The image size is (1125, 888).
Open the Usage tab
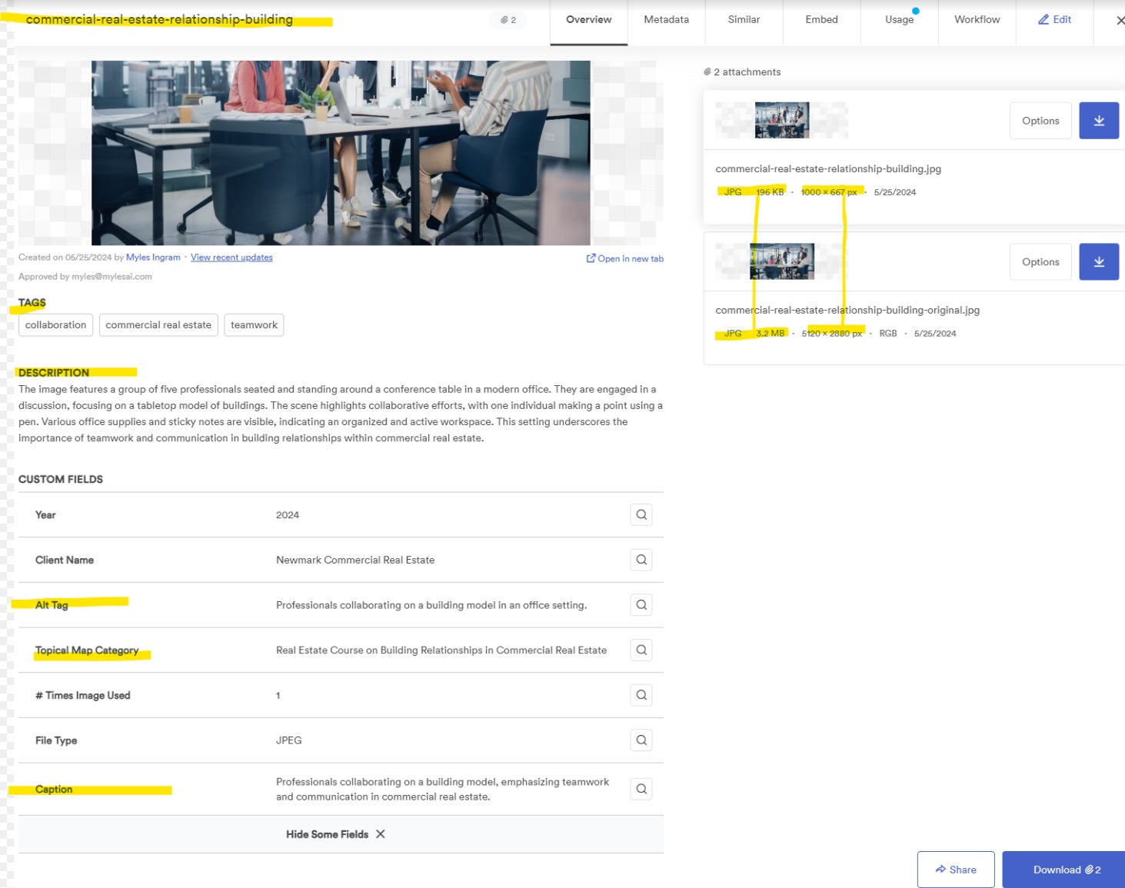point(900,20)
